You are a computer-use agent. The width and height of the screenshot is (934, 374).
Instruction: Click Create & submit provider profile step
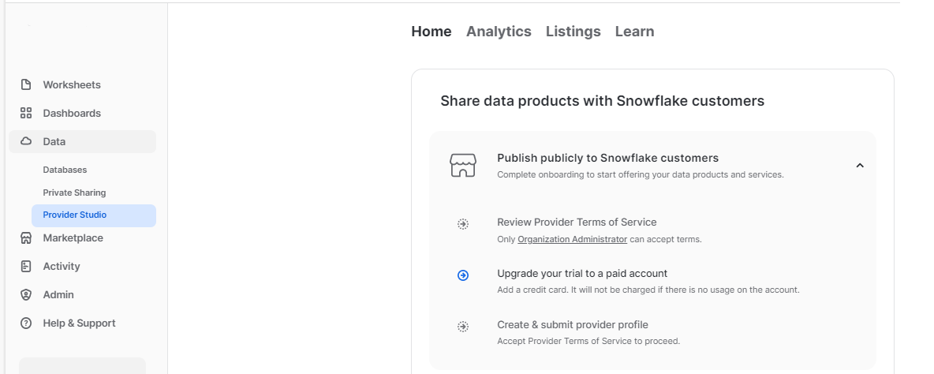point(572,324)
